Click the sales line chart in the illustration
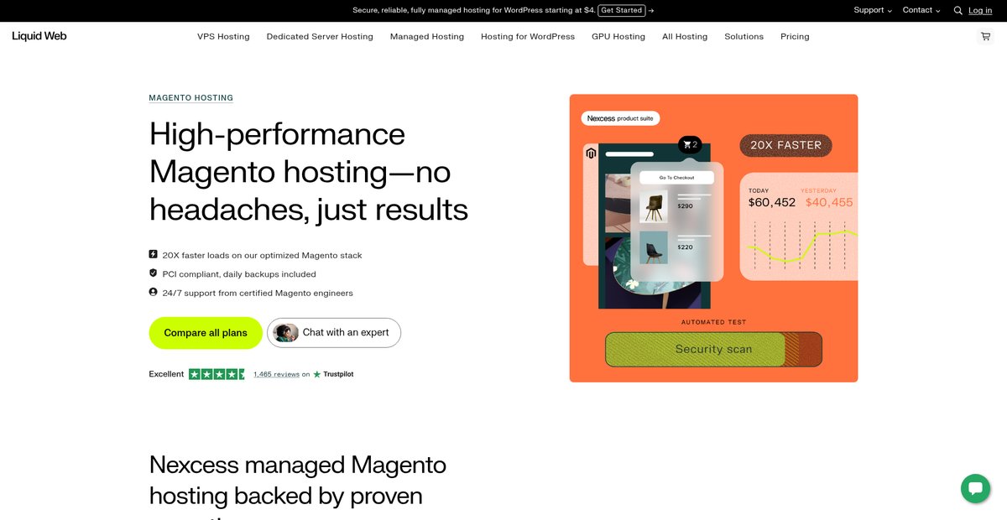This screenshot has height=520, width=1007. tap(802, 246)
